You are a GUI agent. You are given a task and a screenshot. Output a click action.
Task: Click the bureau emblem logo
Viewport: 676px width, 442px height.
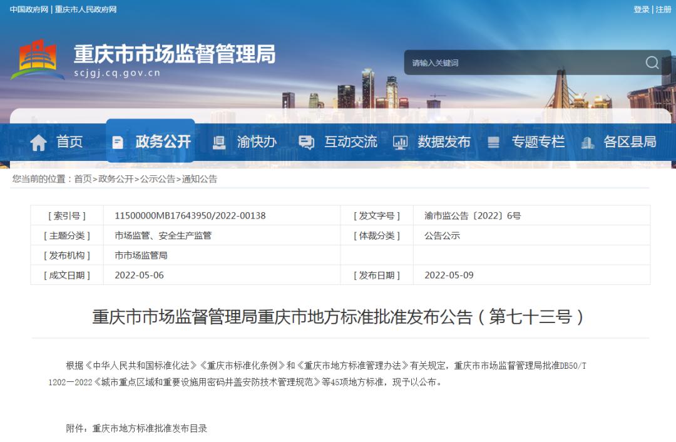point(38,60)
